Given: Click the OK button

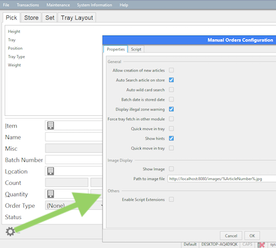Looking at the screenshot, I should point(252,236).
